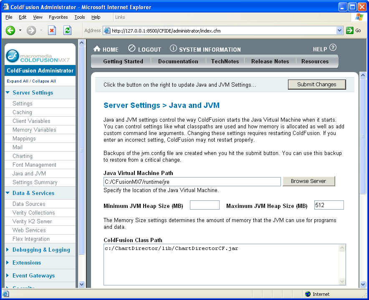This screenshot has height=300, width=369.
Task: Open the Resources tab
Action: 315,61
